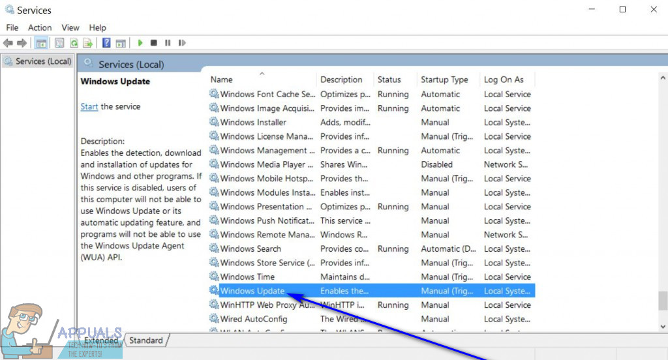This screenshot has height=360, width=668.
Task: Click the Forward arrow in the toolbar
Action: [x=22, y=43]
